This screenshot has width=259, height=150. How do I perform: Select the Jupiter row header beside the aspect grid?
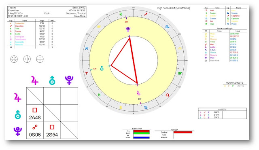[x=18, y=97]
